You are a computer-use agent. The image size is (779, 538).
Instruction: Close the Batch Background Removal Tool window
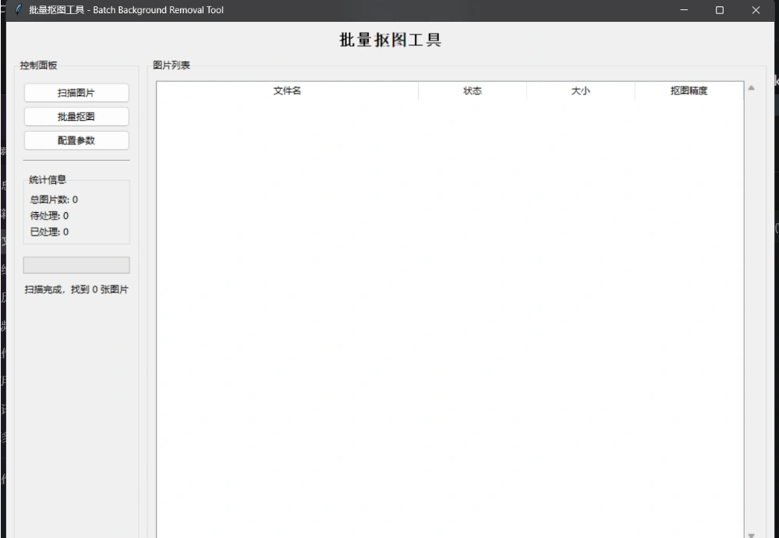click(756, 10)
